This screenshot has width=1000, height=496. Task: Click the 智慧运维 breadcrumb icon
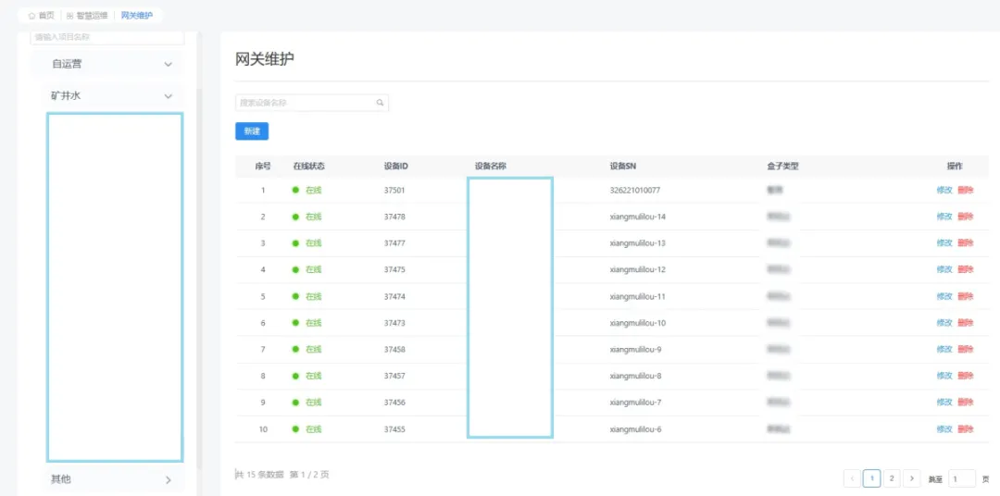[x=70, y=16]
